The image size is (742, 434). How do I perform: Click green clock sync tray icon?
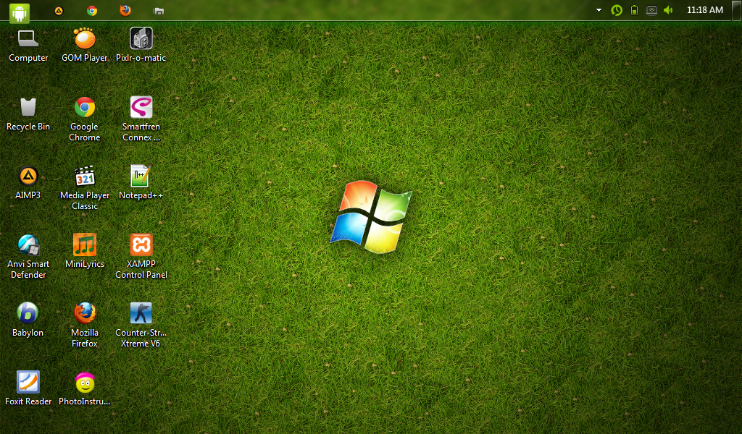click(x=617, y=10)
